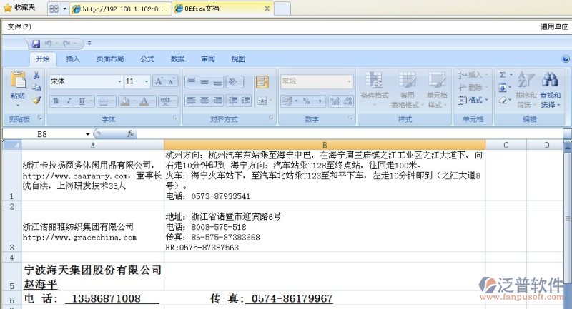
Task: Switch to the http://192.168.1.102 browser tab
Action: [120, 9]
